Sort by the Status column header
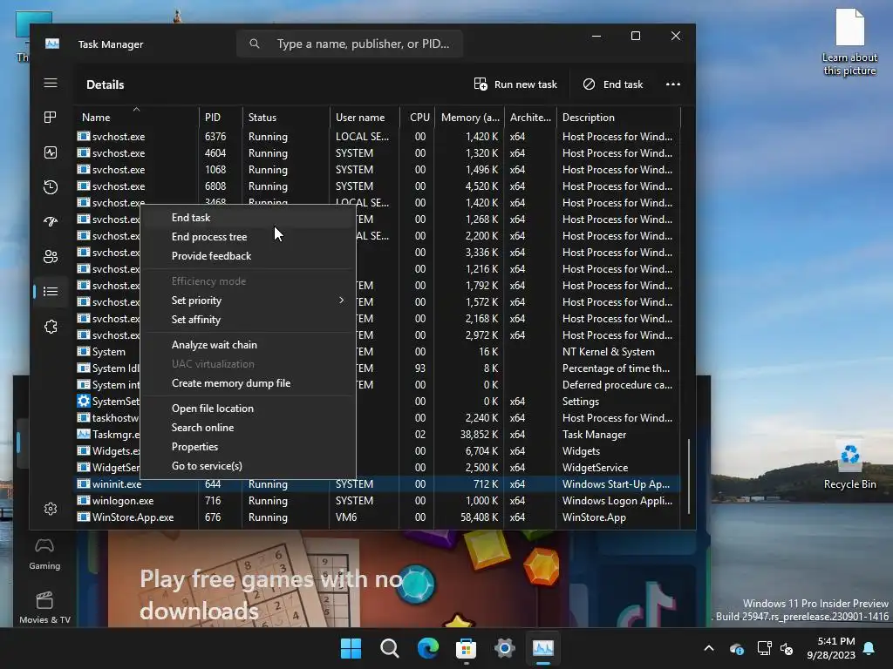The height and width of the screenshot is (669, 893). 286,118
